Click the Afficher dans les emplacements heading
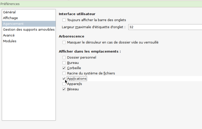The width and height of the screenshot is (202, 129). point(90,51)
